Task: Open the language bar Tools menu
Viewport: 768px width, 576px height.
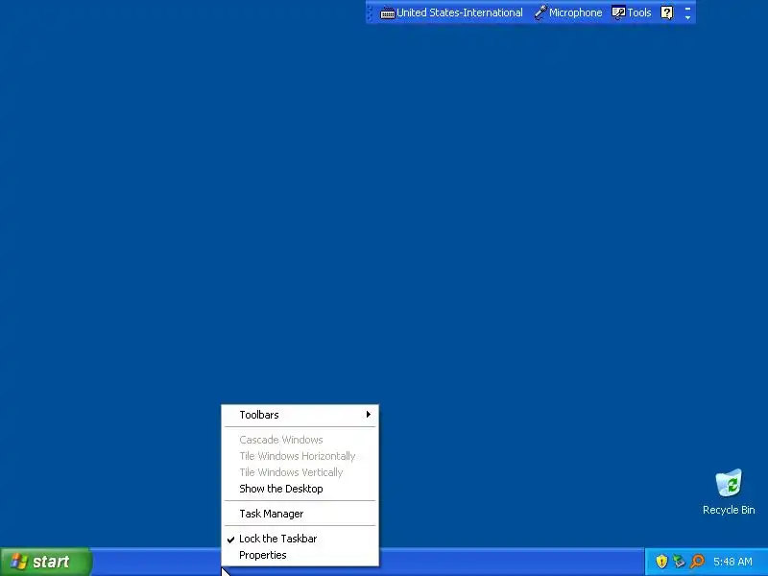Action: [x=632, y=12]
